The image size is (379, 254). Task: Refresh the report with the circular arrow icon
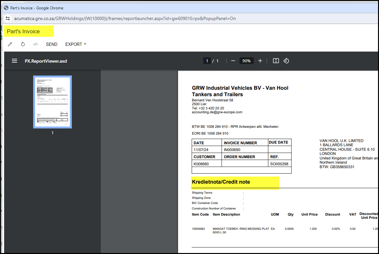tap(23, 44)
